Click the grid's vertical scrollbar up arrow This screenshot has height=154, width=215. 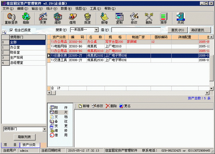211,37
